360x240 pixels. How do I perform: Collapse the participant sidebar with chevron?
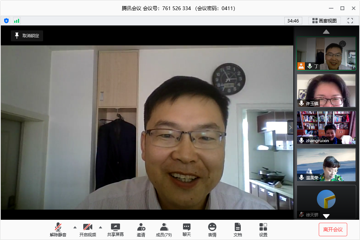(290, 127)
